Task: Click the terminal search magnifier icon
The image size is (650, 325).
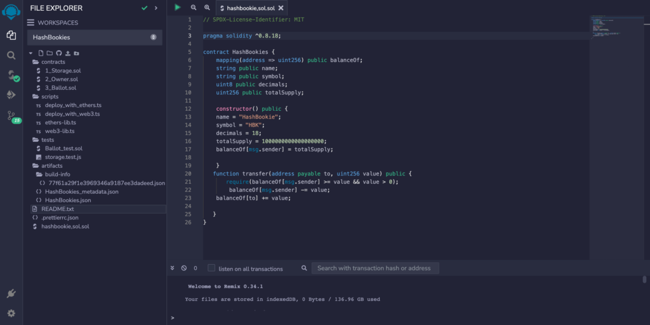Action: click(x=304, y=268)
